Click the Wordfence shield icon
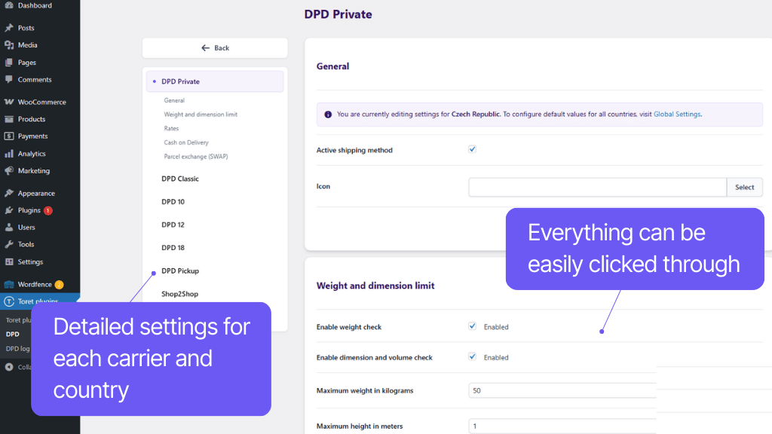Viewport: 772px width, 434px height. [9, 284]
